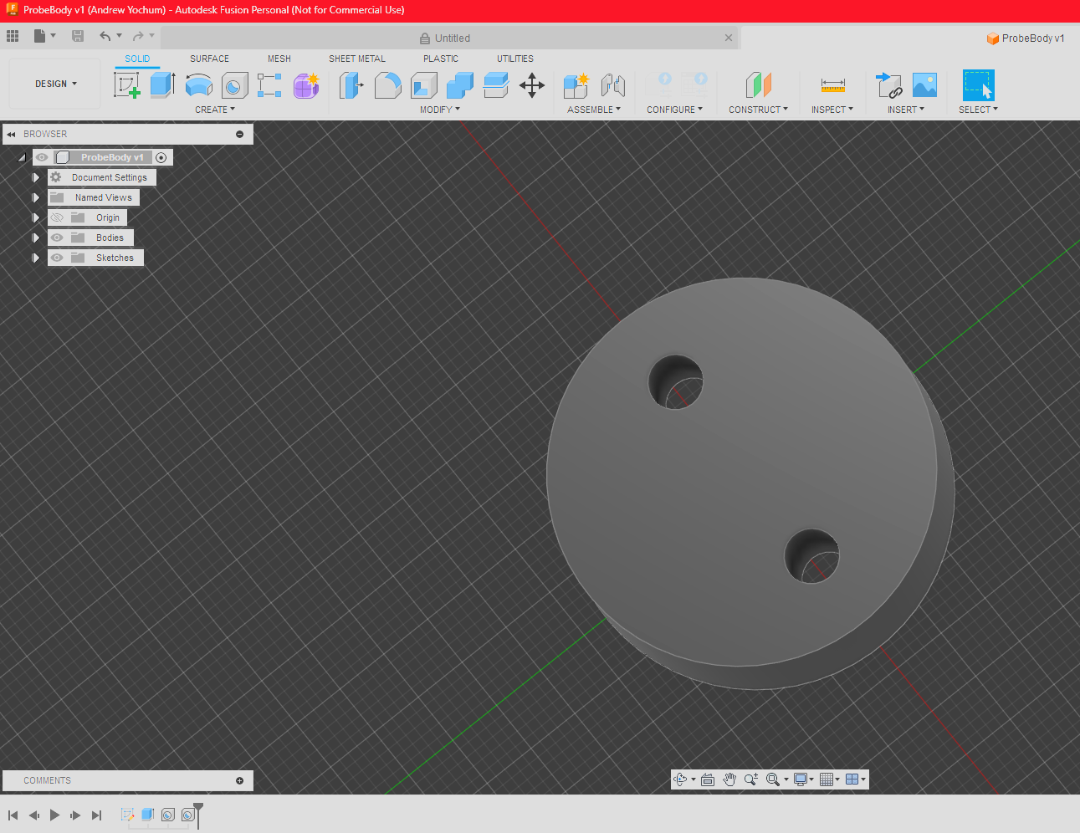Switch to the SHEET METAL tab
The image size is (1080, 833).
point(356,59)
